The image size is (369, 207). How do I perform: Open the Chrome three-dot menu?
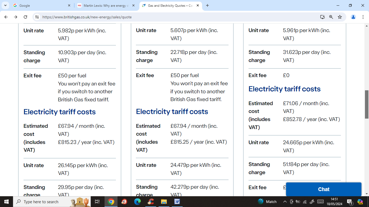tap(363, 17)
